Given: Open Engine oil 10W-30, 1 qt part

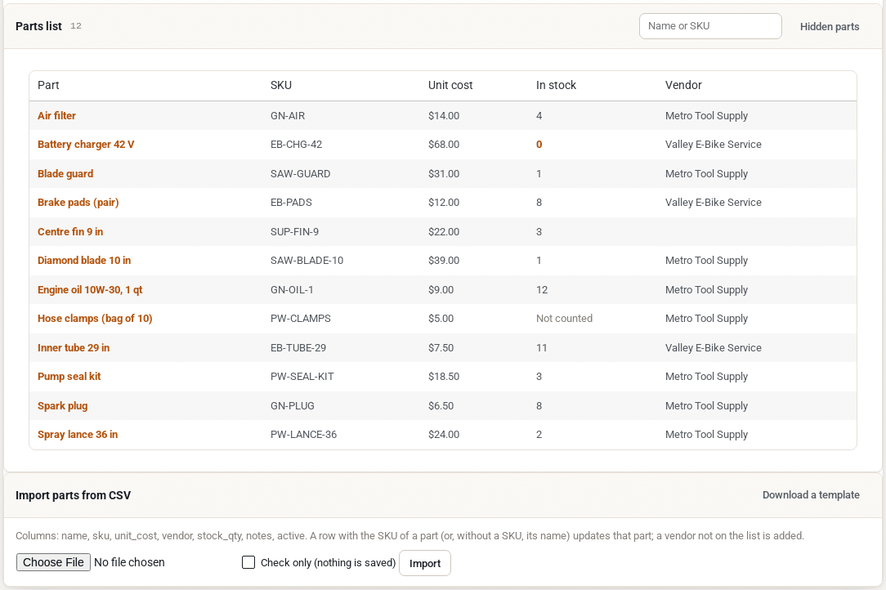Looking at the screenshot, I should pyautogui.click(x=90, y=289).
